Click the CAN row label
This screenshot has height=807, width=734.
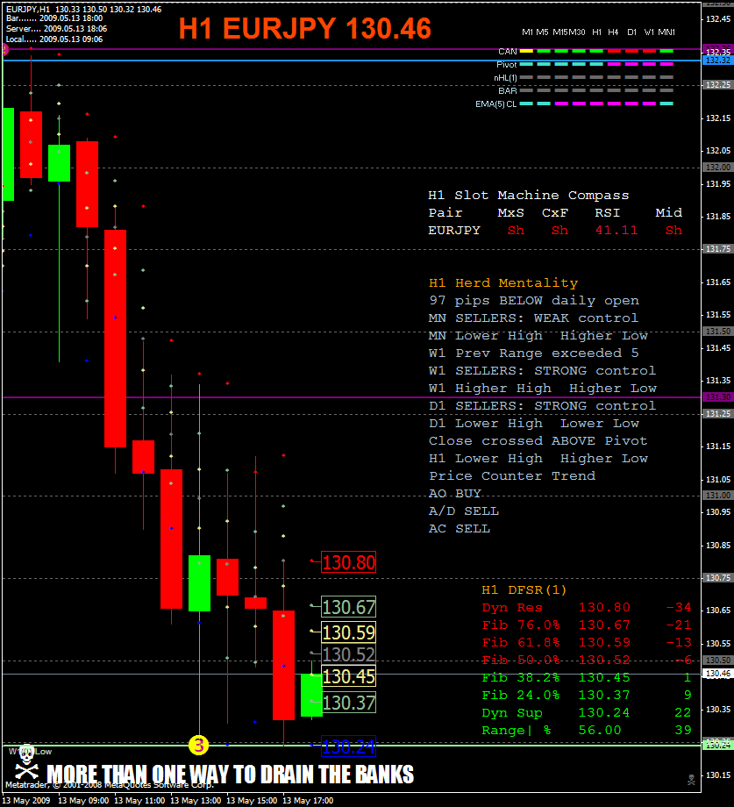click(x=507, y=52)
